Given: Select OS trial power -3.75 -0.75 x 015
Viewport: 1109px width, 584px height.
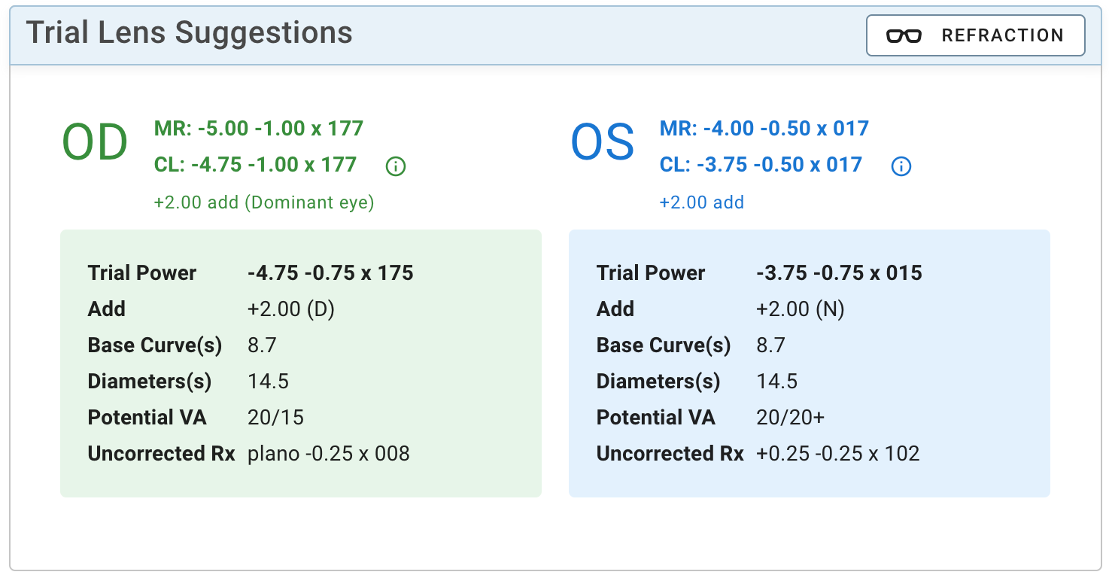Looking at the screenshot, I should (x=839, y=272).
